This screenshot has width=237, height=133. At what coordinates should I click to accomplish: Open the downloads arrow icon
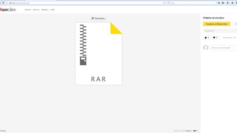(228, 3)
